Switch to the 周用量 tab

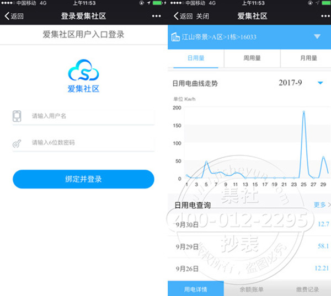[x=252, y=58]
